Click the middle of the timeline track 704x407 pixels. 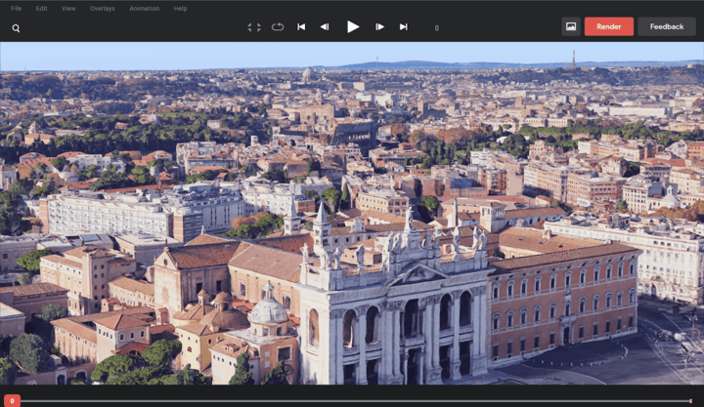tap(355, 401)
